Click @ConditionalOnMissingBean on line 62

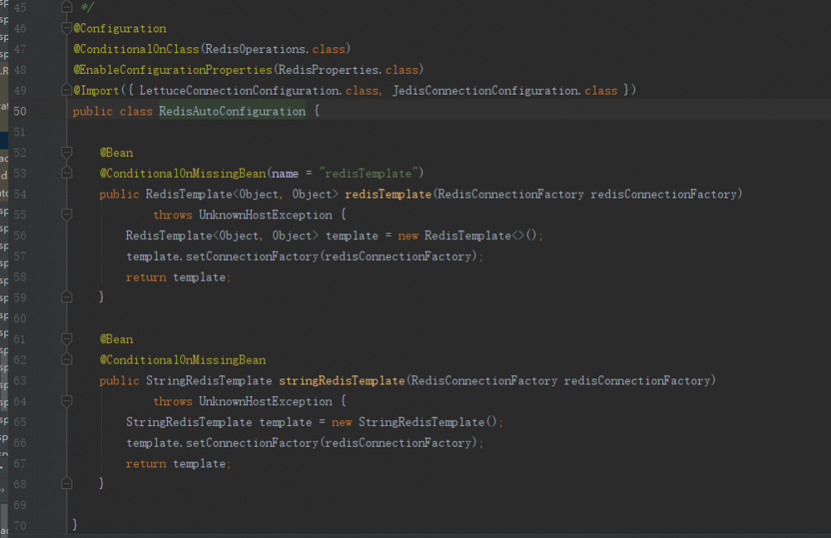[x=183, y=360]
